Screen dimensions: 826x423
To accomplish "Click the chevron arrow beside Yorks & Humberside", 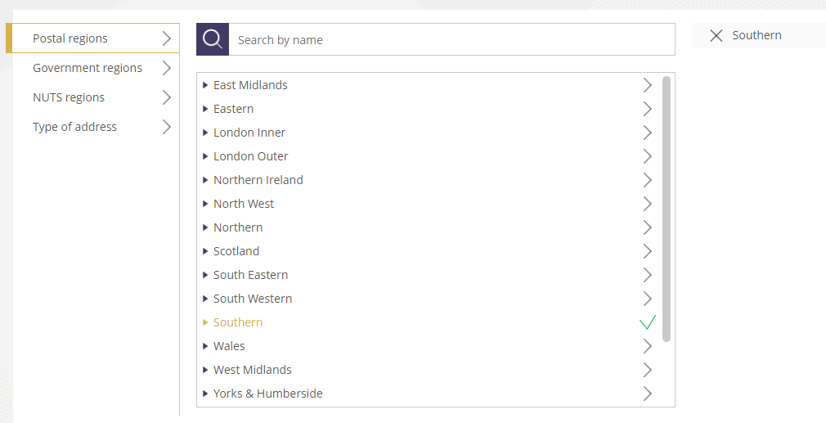I will pyautogui.click(x=647, y=394).
